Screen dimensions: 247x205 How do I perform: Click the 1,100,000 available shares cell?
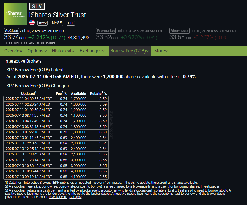click(79, 116)
